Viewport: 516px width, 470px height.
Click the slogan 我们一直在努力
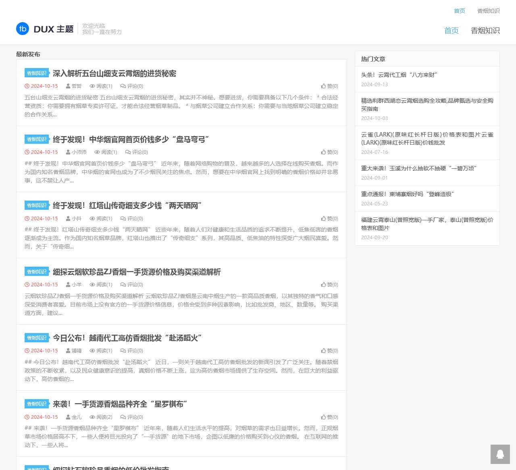102,32
